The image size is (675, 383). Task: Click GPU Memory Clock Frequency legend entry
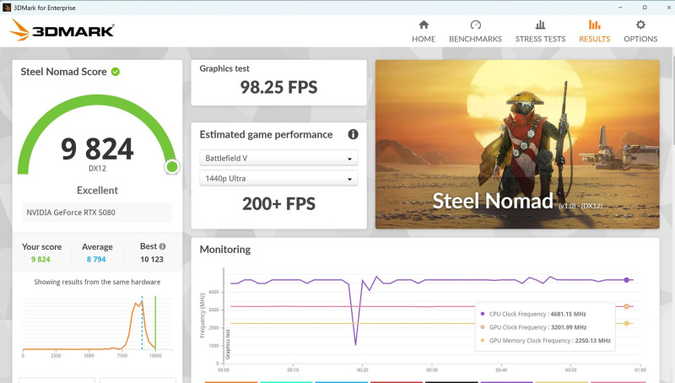pyautogui.click(x=545, y=340)
